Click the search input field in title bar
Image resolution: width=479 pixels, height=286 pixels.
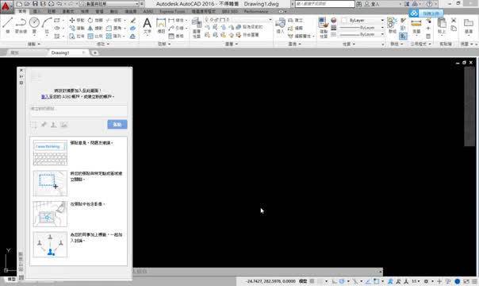324,4
